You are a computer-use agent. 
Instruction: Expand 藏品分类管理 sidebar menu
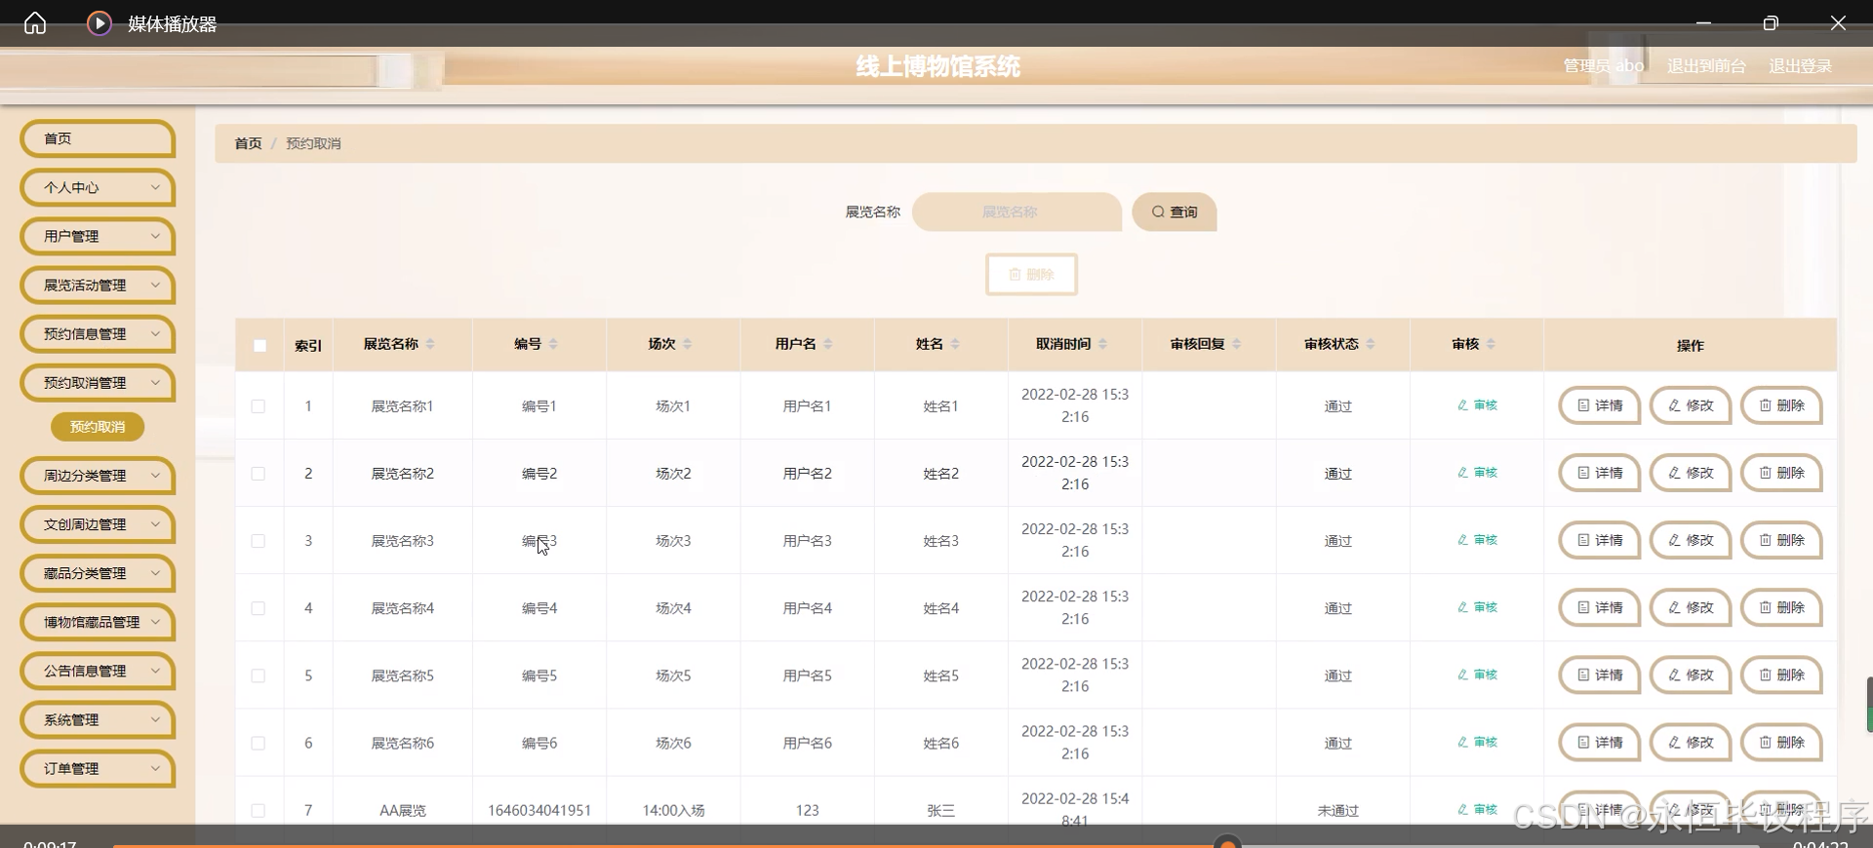[x=98, y=573]
